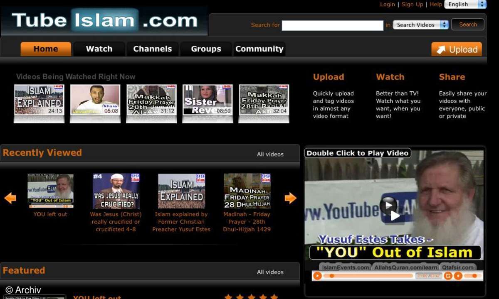Open the Groups tab
The width and height of the screenshot is (499, 299).
206,49
